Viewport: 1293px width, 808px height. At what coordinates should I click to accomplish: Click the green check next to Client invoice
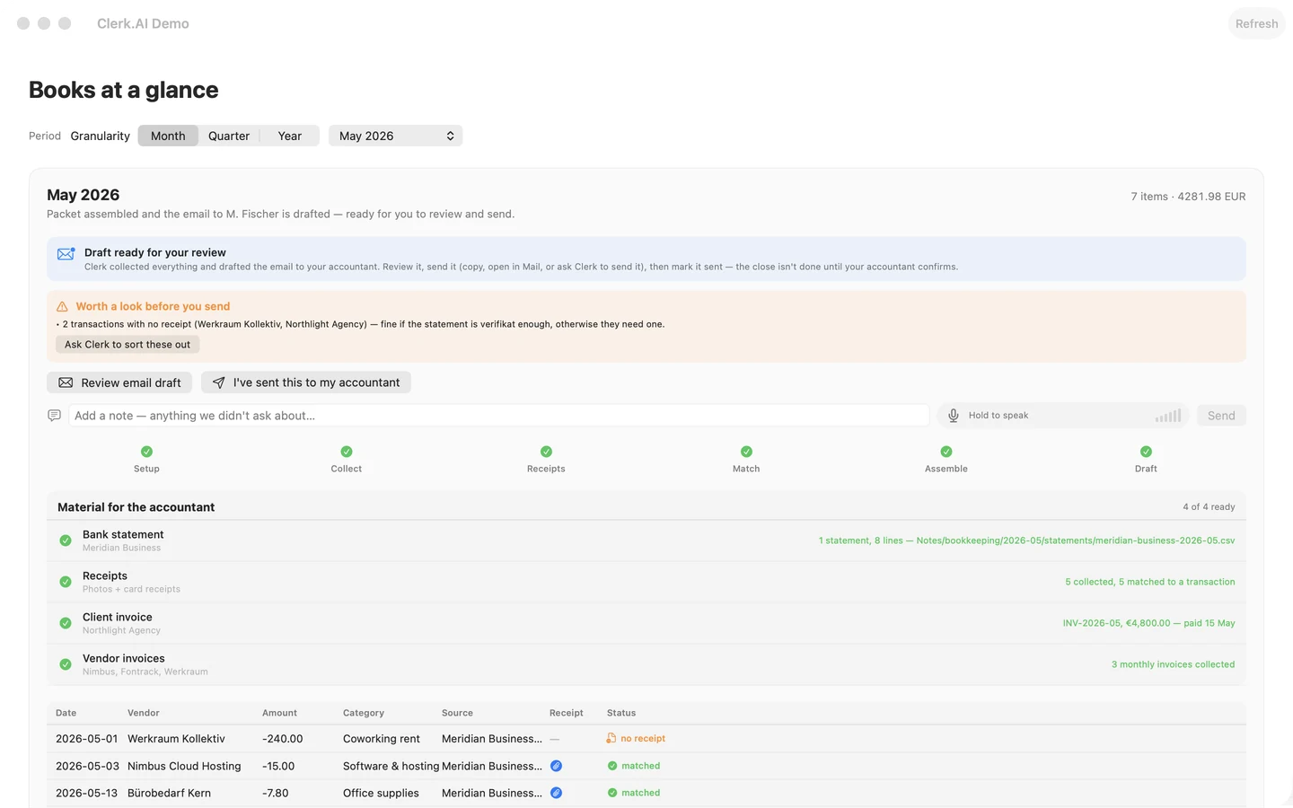click(66, 623)
